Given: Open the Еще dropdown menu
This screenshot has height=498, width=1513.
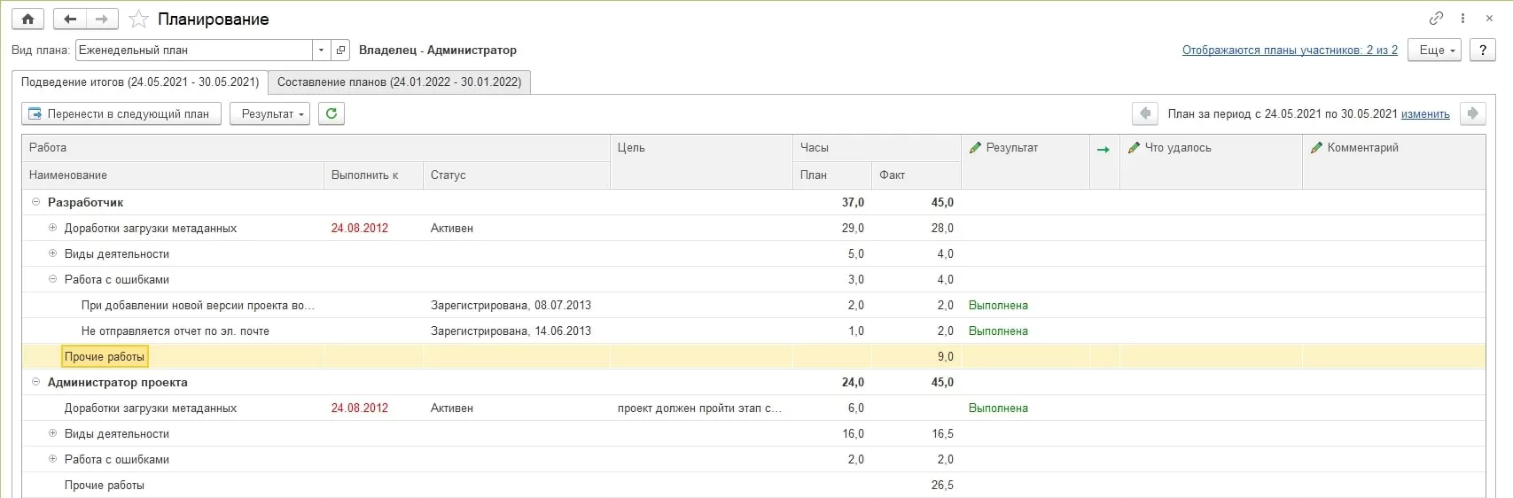Looking at the screenshot, I should tap(1437, 51).
